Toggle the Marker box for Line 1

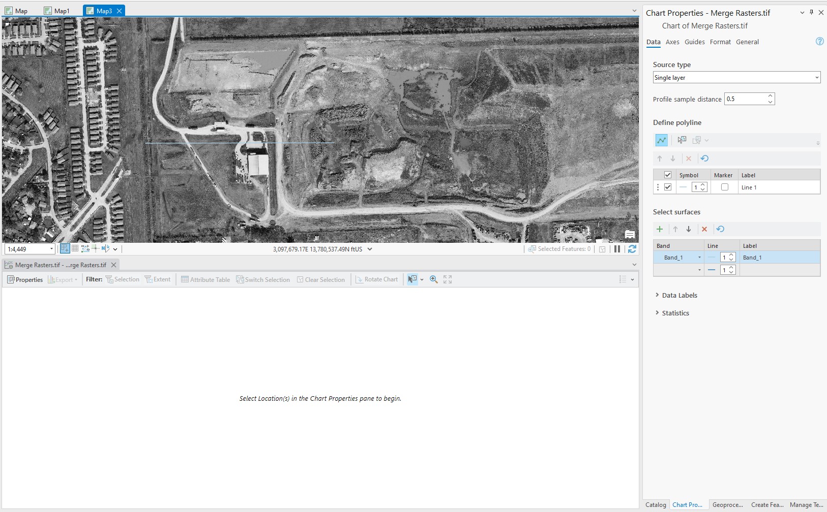coord(724,187)
